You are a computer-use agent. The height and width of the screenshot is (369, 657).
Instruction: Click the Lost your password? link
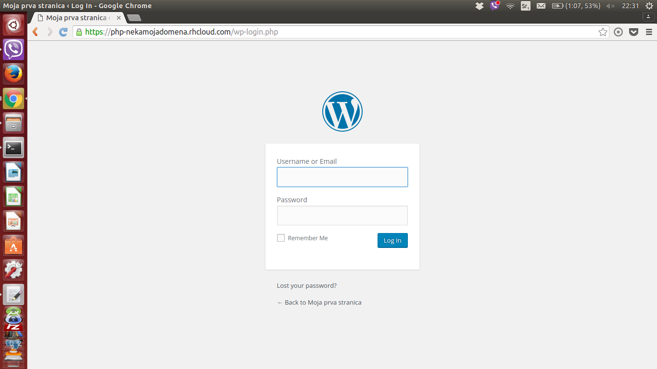pos(307,285)
